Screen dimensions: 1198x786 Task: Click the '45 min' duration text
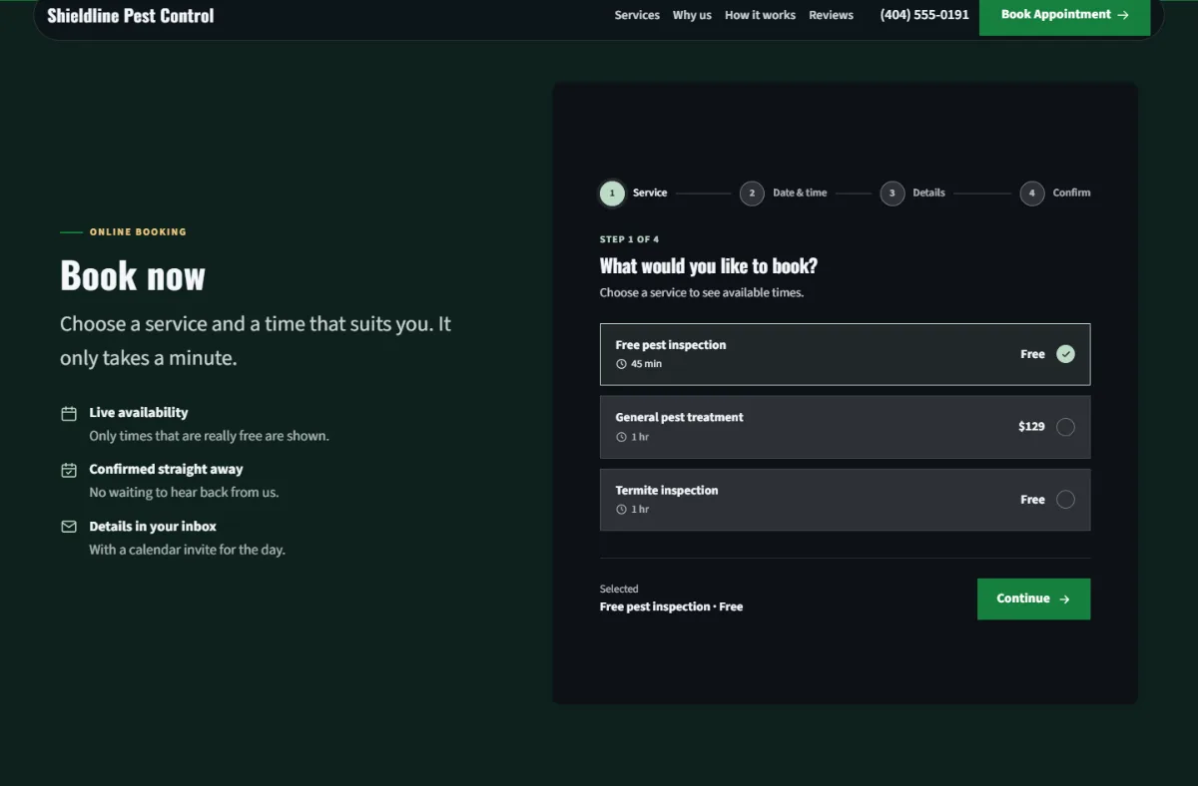646,364
